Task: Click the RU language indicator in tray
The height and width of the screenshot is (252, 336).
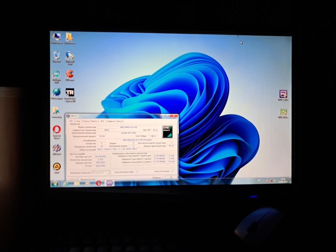Action: [259, 181]
